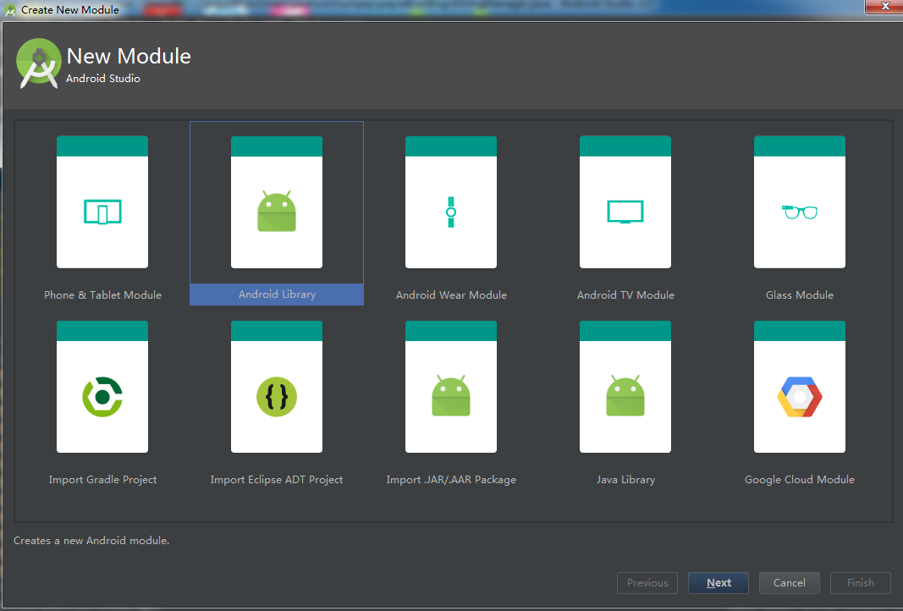903x611 pixels.
Task: Click the "Android Library" highlighted label
Action: click(277, 294)
